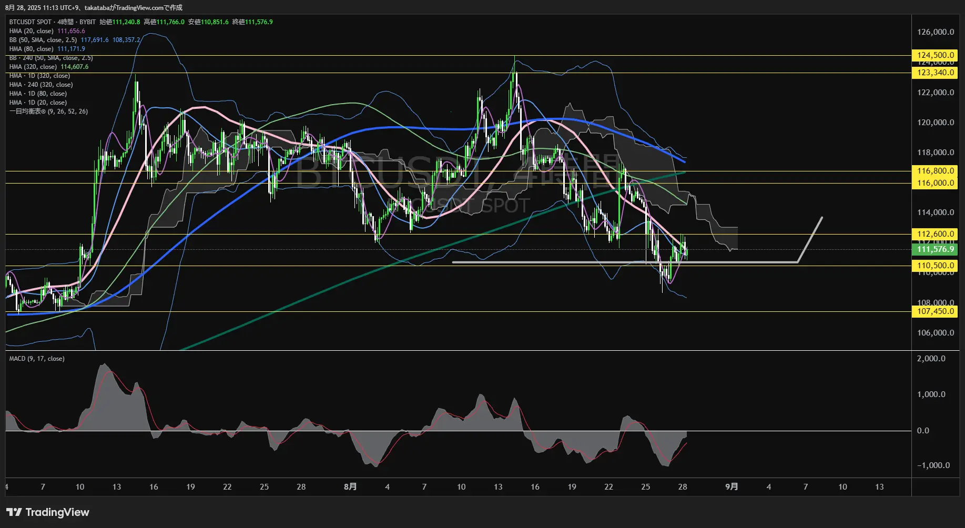This screenshot has width=965, height=528.
Task: Click the 106,000.0 price axis label
Action: (x=936, y=333)
